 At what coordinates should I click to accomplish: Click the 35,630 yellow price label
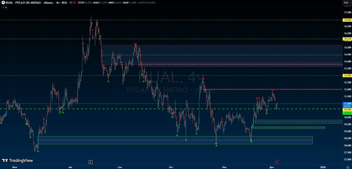click(347, 39)
